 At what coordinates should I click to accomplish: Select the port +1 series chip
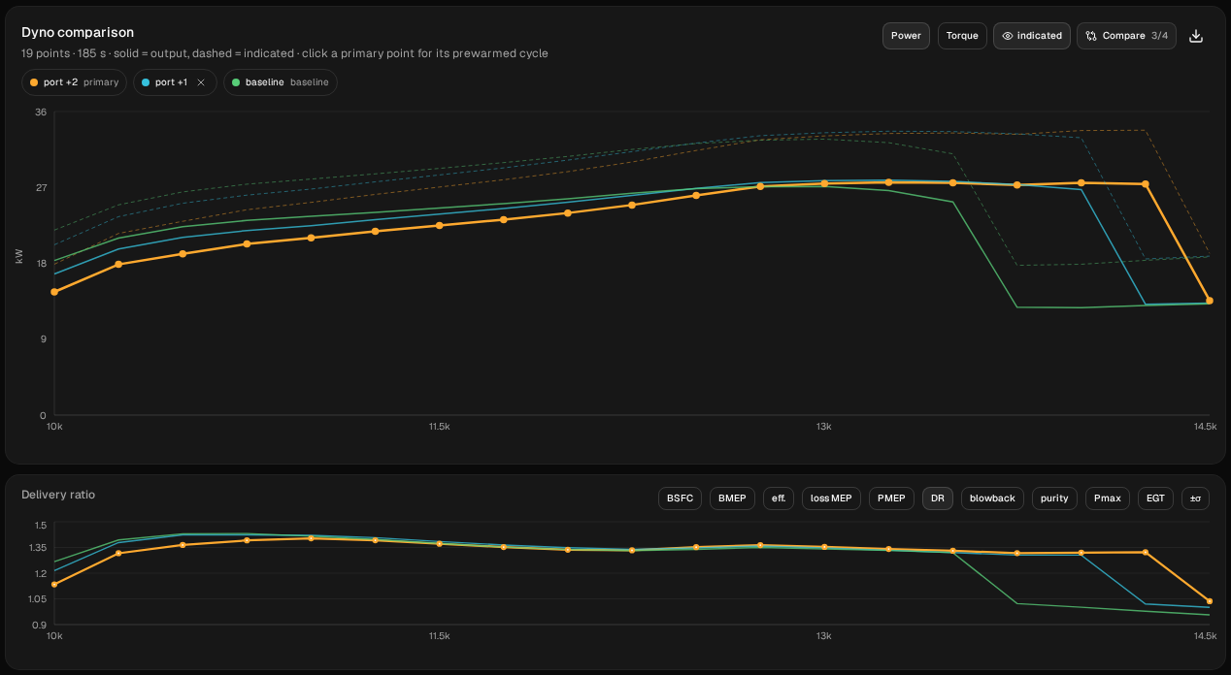click(175, 82)
